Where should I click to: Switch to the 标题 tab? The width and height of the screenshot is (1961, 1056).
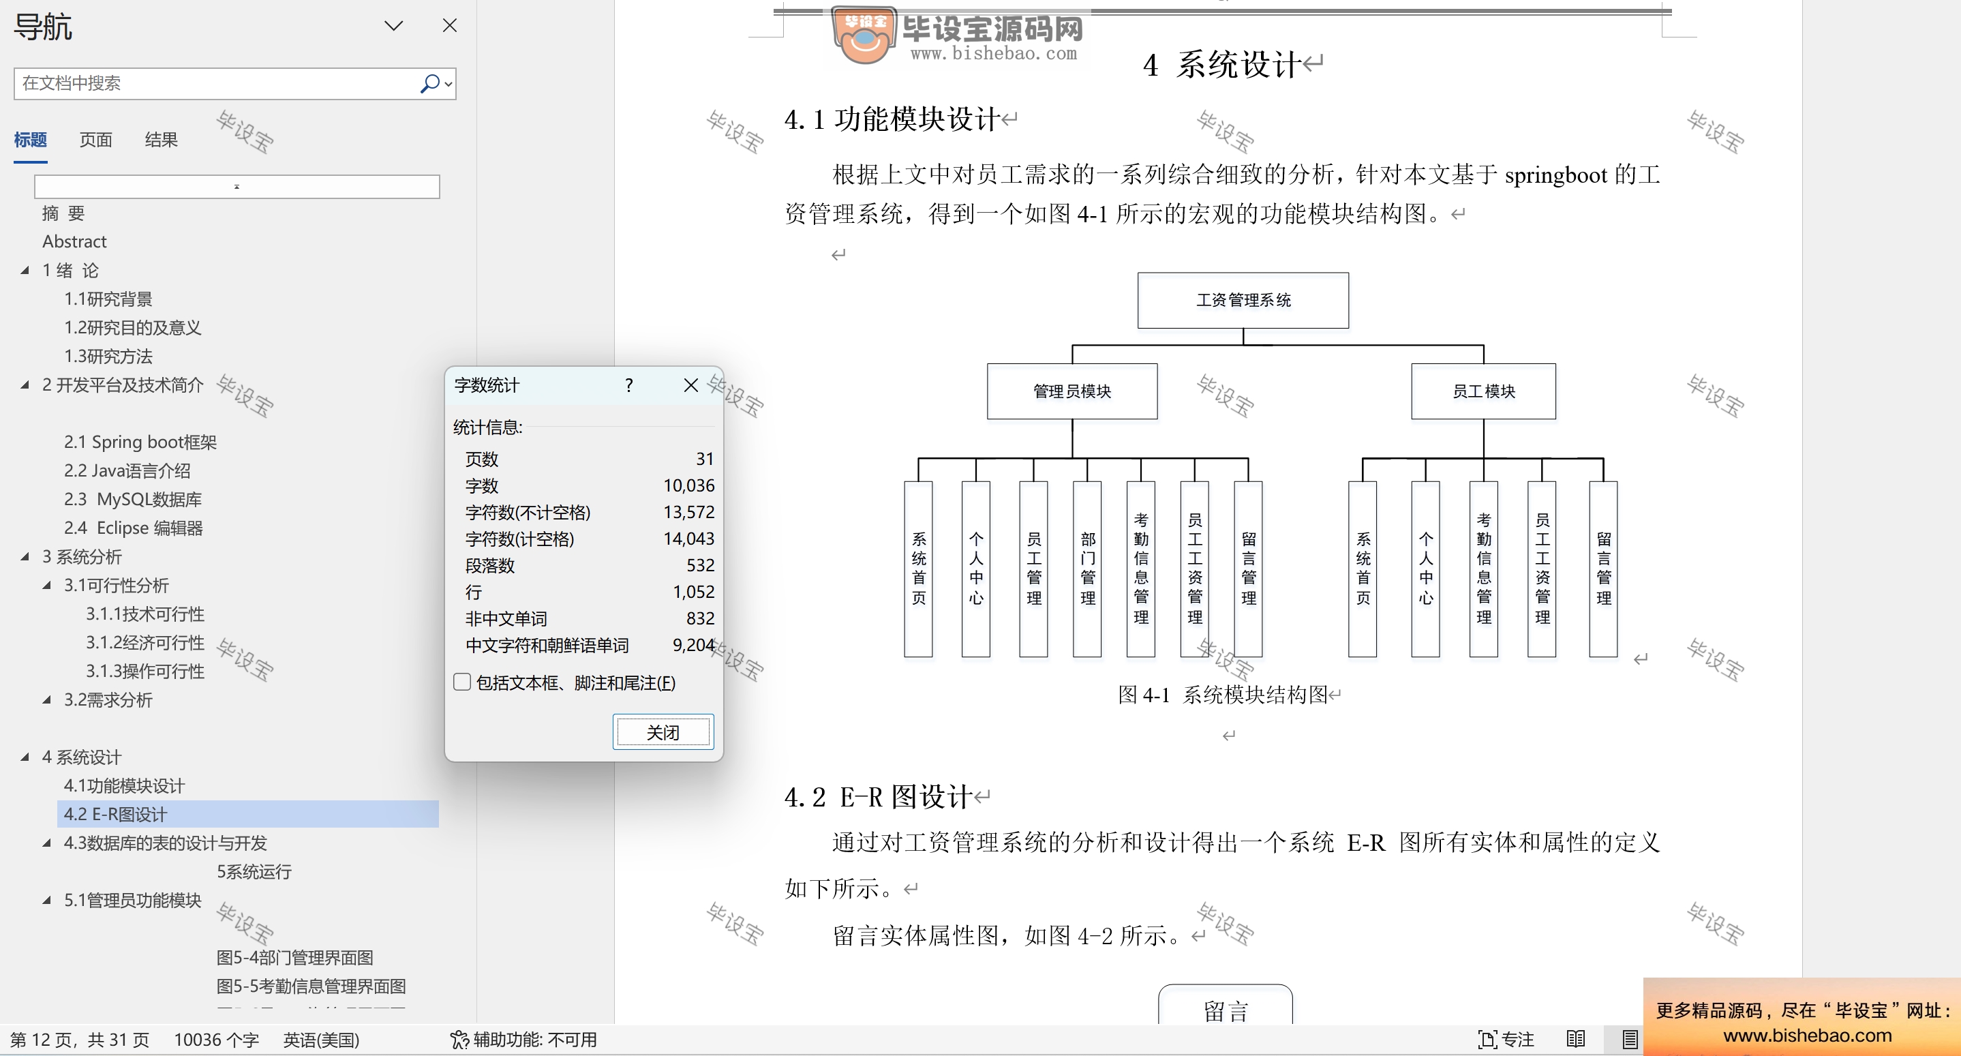pos(31,140)
